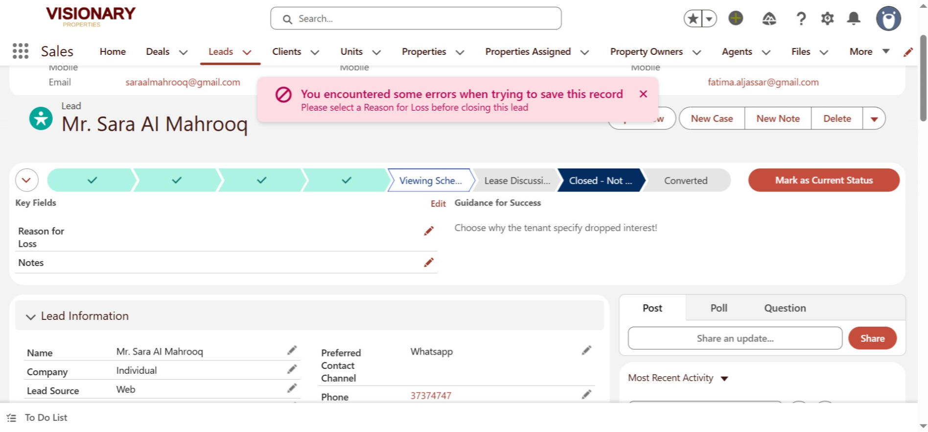This screenshot has height=432, width=928.
Task: Open the Trailhead guidance icon
Action: (769, 19)
